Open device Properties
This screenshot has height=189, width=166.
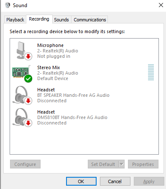(143, 164)
